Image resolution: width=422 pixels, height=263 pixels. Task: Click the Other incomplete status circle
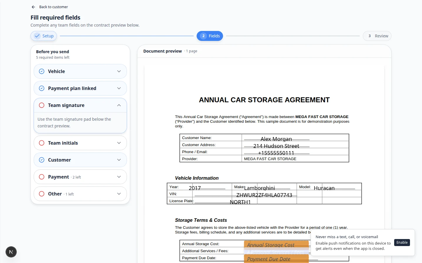[42, 194]
